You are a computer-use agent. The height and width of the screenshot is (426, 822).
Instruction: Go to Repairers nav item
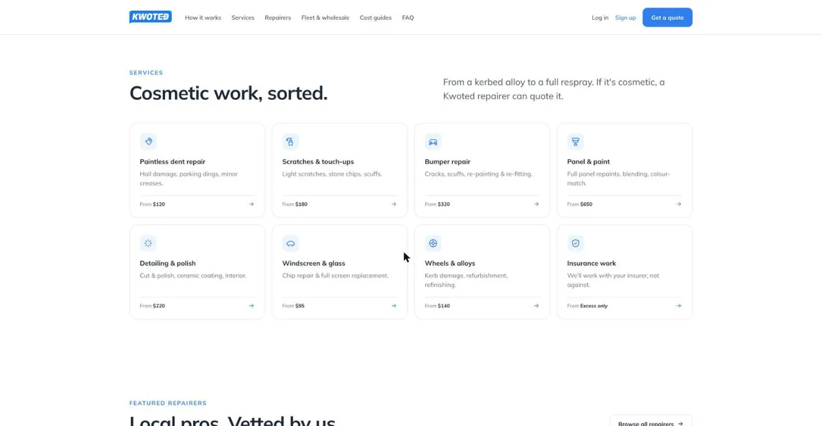tap(277, 18)
